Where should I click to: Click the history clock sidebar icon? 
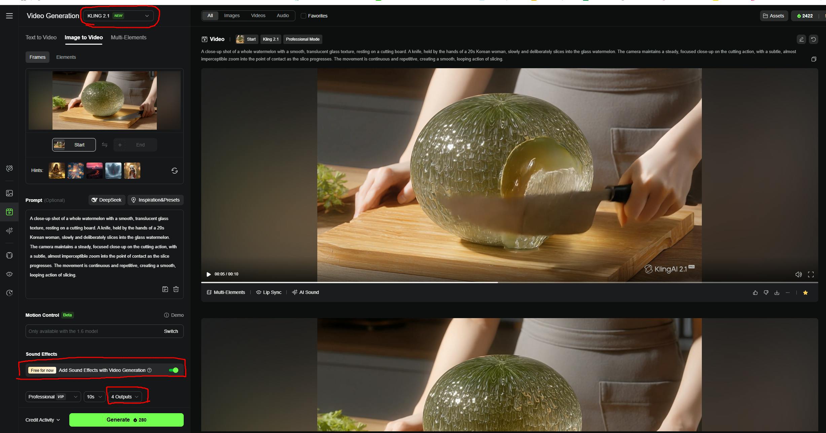click(x=9, y=293)
